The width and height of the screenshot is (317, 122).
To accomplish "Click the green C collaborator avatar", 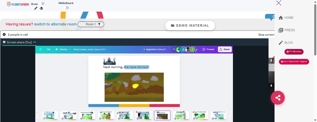I will point(178,49).
